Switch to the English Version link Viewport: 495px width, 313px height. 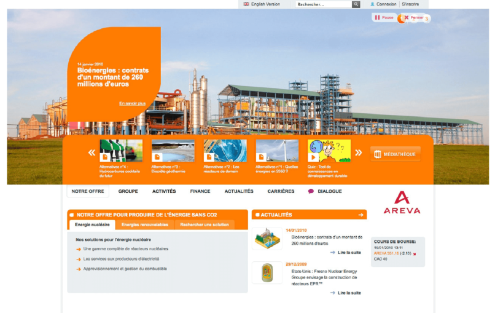point(265,4)
